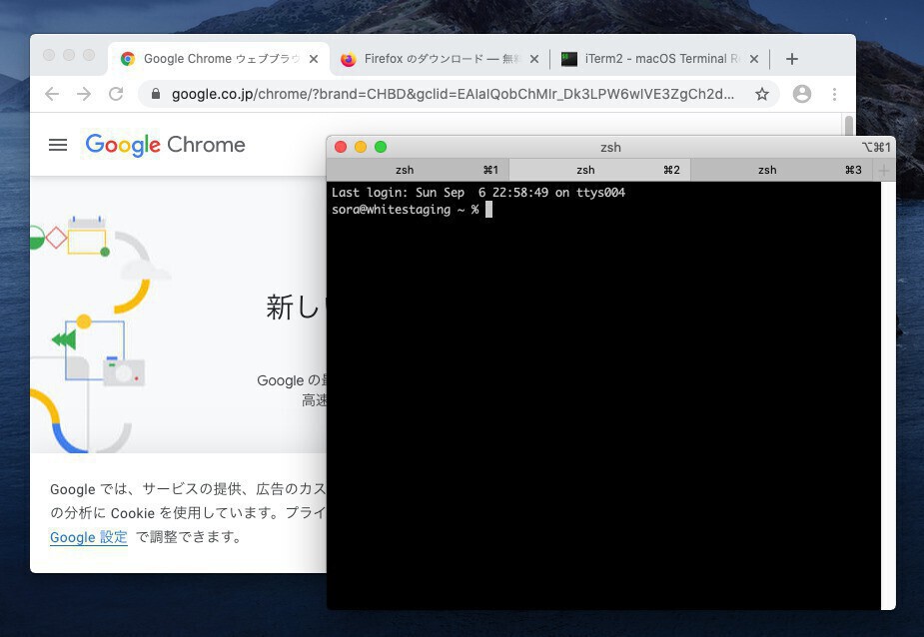
Task: Click Chrome's back navigation arrow
Action: click(52, 94)
